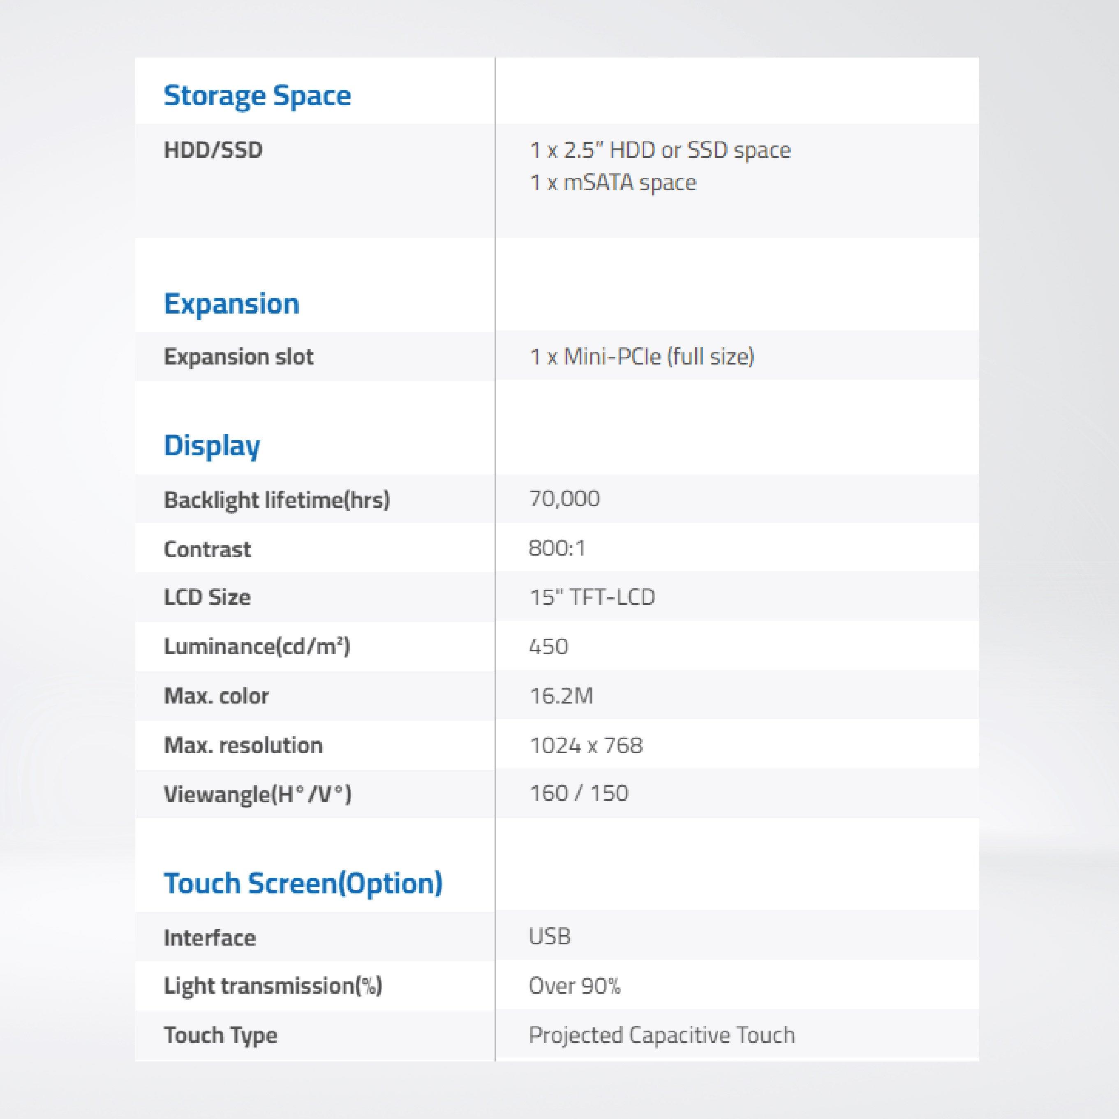Click the Display section heading
The image size is (1119, 1119).
click(212, 447)
